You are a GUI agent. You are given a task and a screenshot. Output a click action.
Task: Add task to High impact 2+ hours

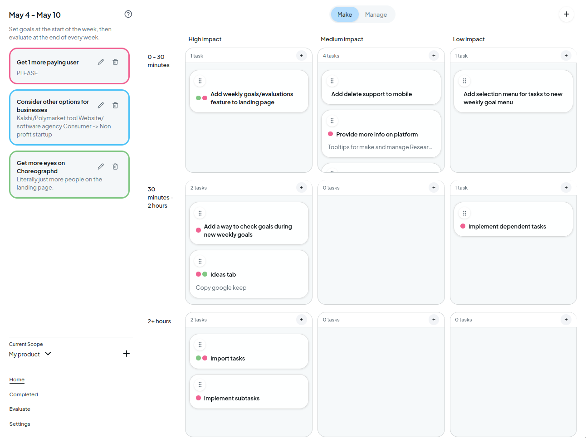[302, 319]
